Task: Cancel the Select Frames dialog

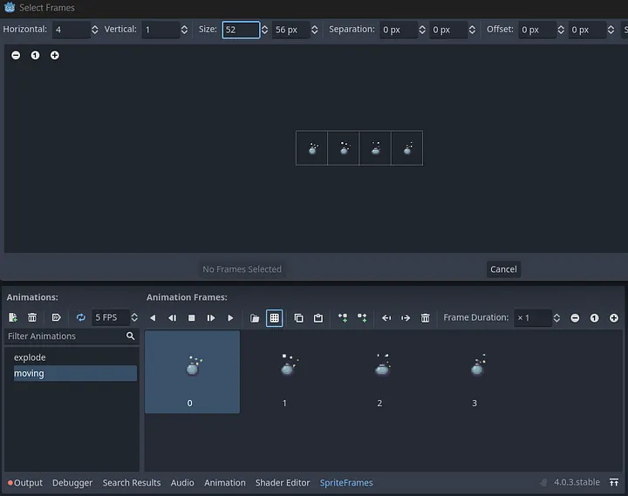Action: tap(503, 269)
